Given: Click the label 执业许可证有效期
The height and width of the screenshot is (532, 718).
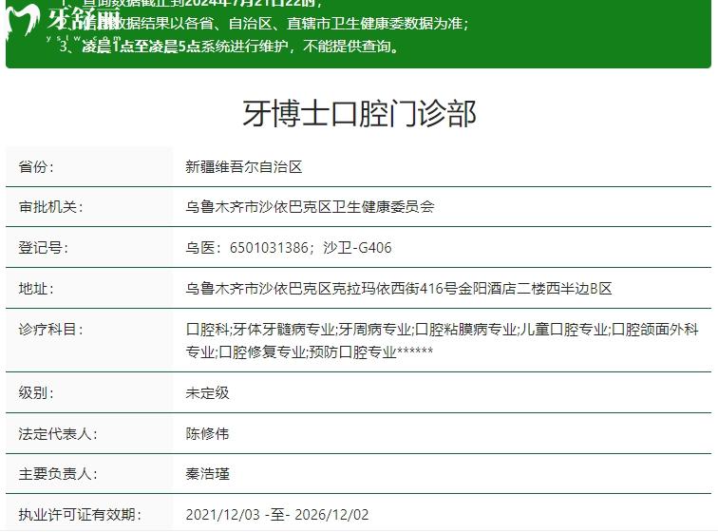Looking at the screenshot, I should pos(80,515).
